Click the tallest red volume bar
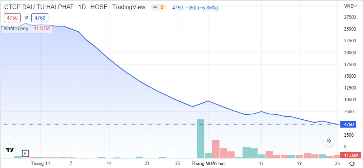The height and width of the screenshot is (168, 363). pos(216,149)
